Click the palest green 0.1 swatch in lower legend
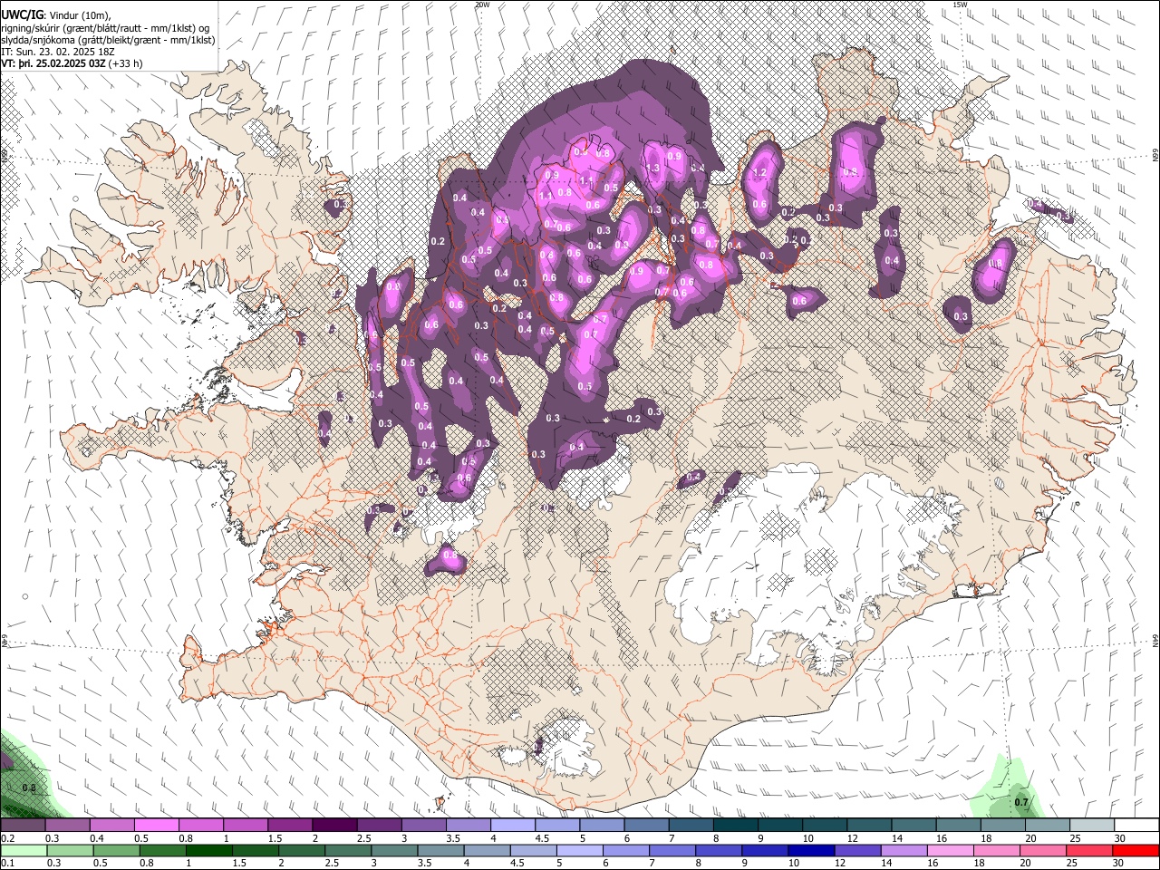This screenshot has height=870, width=1160. (x=24, y=851)
